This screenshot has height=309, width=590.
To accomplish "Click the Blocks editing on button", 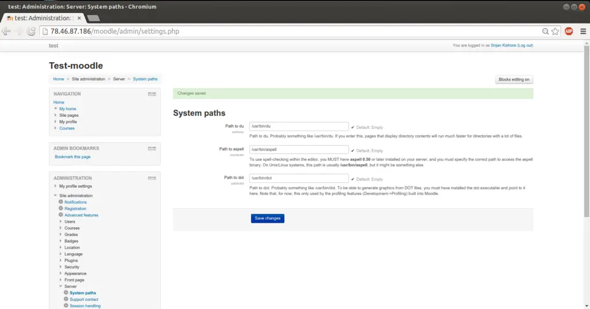I will coord(514,79).
